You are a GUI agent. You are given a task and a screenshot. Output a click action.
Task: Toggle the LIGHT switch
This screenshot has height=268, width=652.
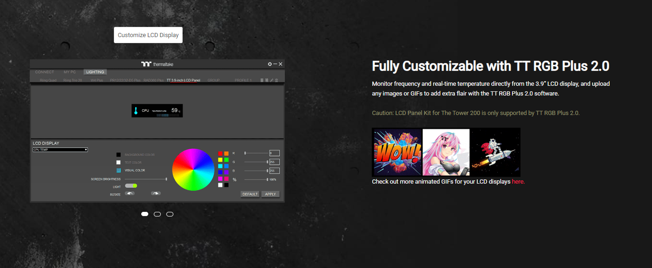[x=131, y=186]
